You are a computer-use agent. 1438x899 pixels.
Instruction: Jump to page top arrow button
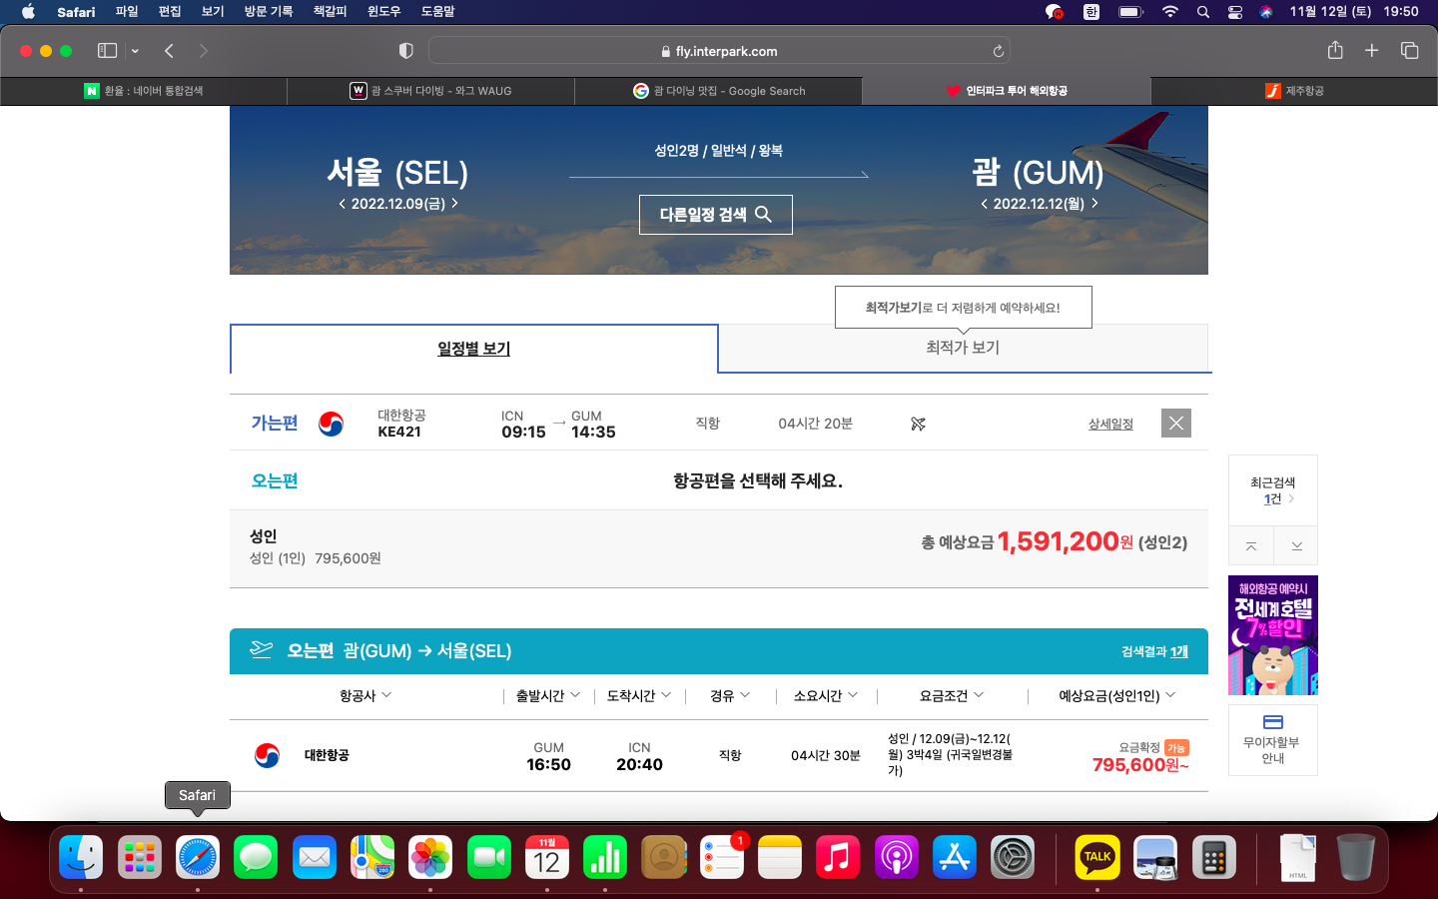pyautogui.click(x=1251, y=546)
